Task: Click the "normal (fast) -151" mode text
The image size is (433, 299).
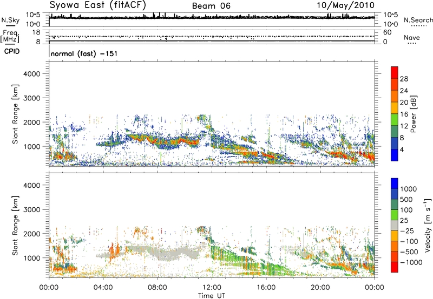Action: pyautogui.click(x=84, y=53)
